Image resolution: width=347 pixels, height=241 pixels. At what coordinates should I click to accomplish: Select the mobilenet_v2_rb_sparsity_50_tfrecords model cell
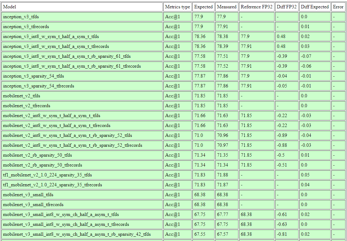point(82,165)
